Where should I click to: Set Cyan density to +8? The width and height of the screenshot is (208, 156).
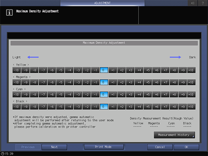click(x=174, y=94)
